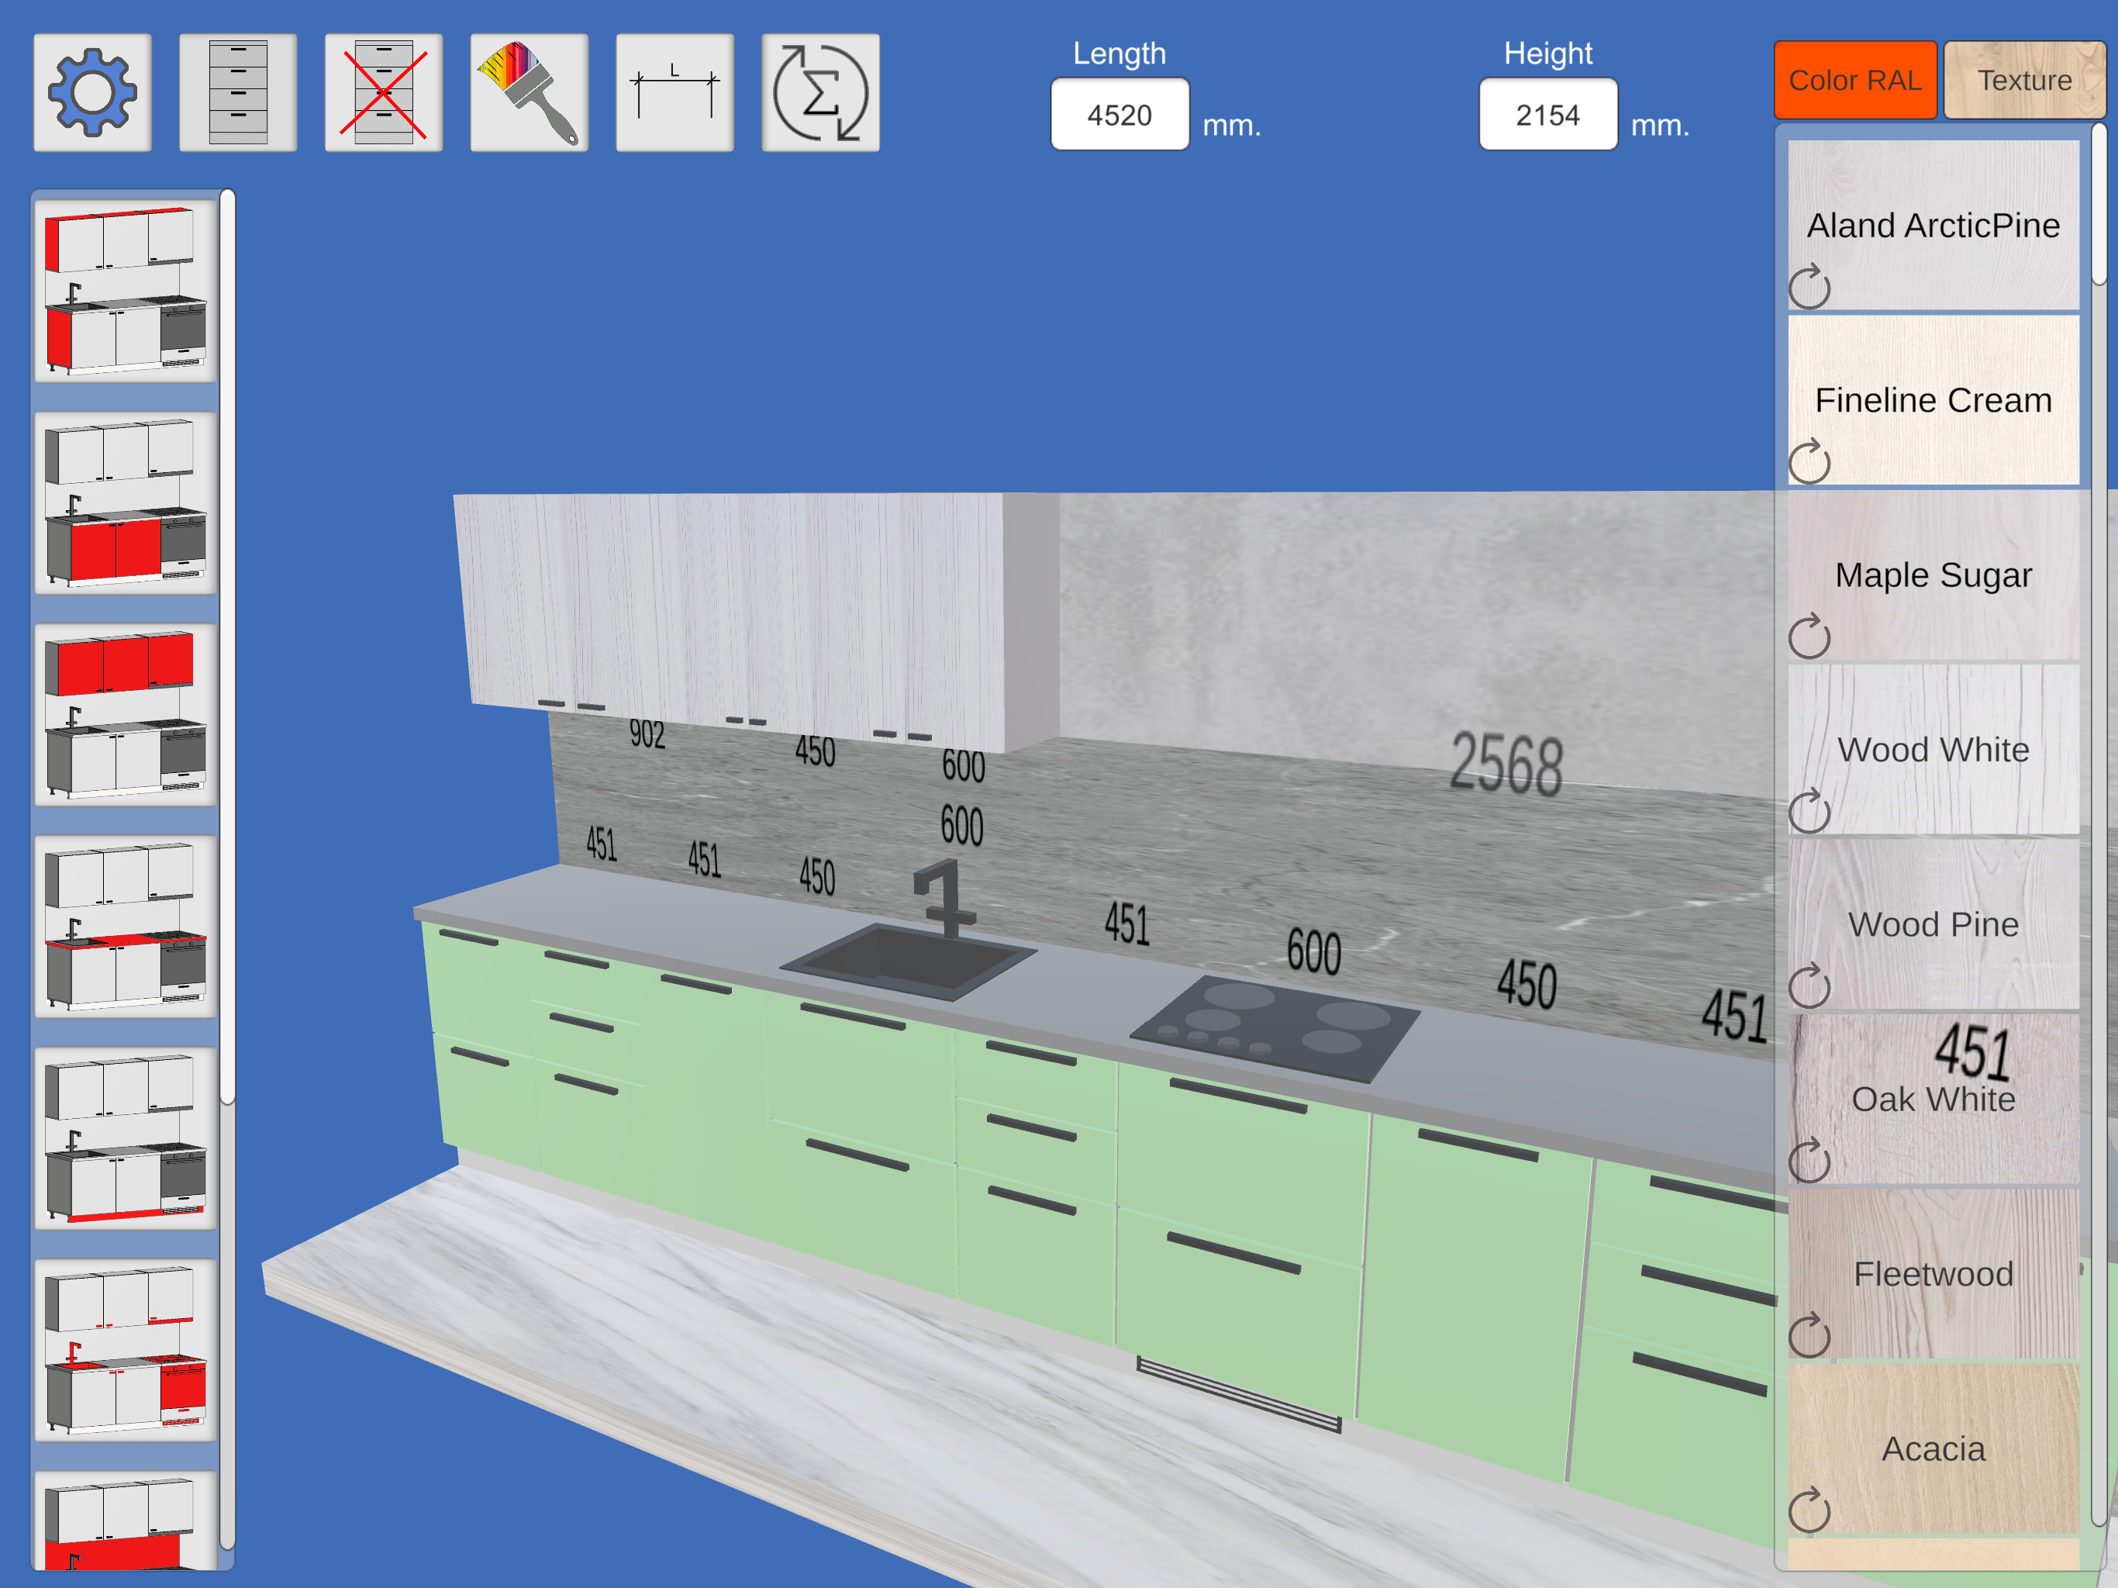Screen dimensions: 2118x1588
Task: Apply the Oak White texture
Action: pyautogui.click(x=1933, y=1099)
